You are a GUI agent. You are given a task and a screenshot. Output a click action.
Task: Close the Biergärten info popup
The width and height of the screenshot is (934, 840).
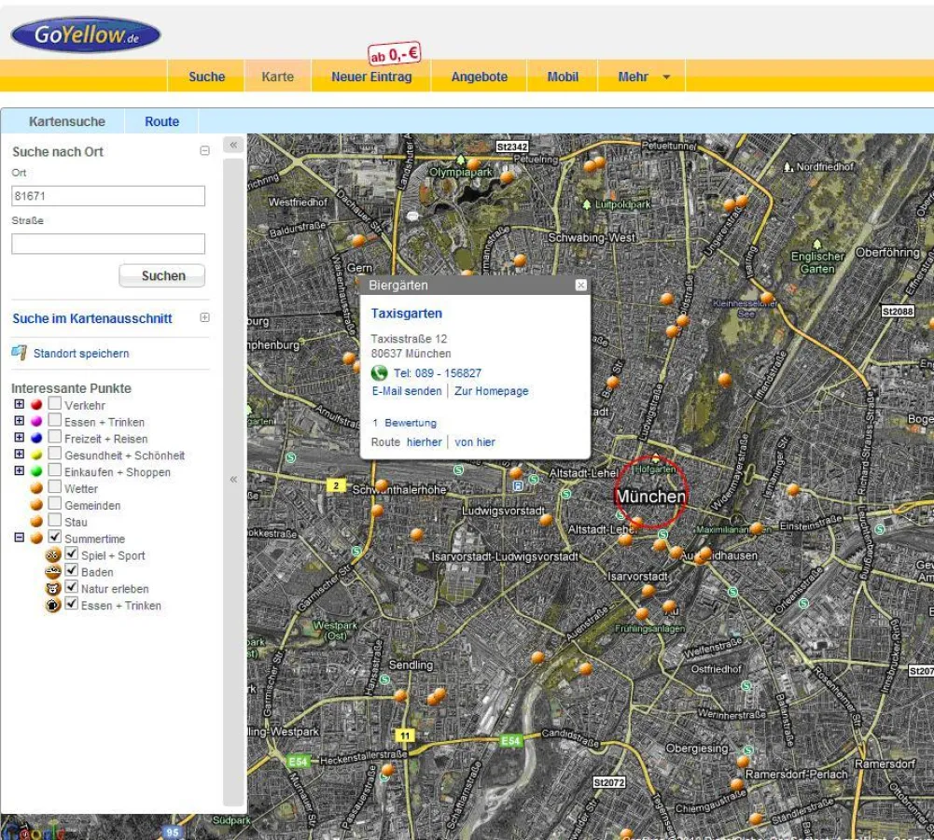[x=580, y=286]
